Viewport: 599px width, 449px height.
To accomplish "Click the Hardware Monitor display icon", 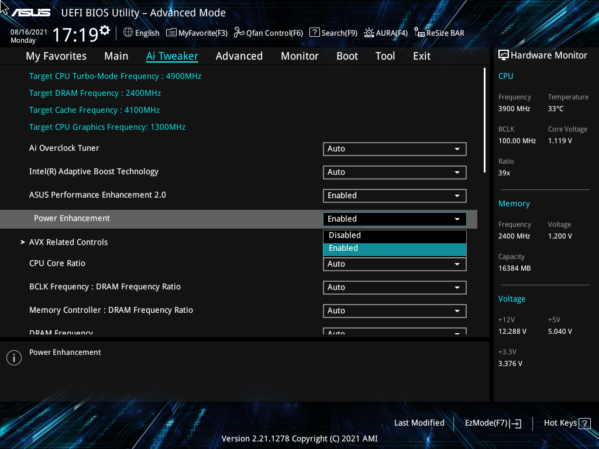I will (x=504, y=56).
